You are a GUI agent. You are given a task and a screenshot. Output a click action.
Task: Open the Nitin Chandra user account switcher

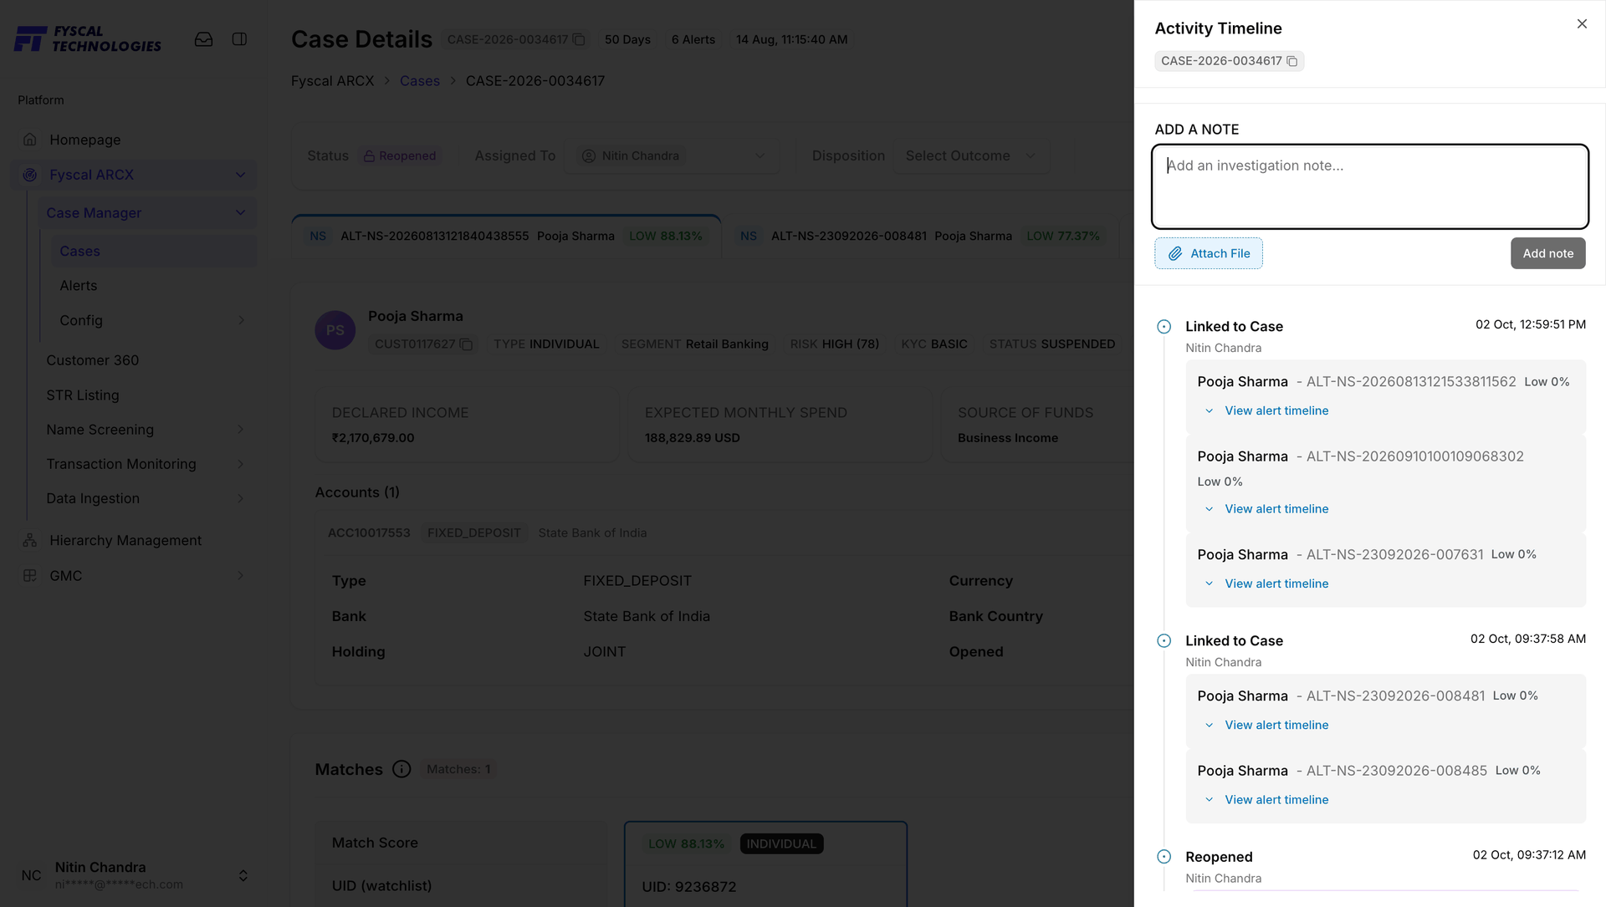[x=134, y=875]
